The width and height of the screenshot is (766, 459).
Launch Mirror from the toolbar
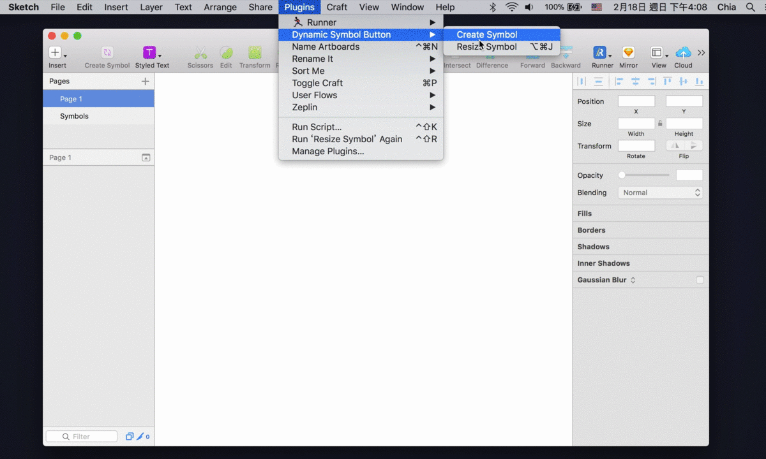(x=628, y=53)
